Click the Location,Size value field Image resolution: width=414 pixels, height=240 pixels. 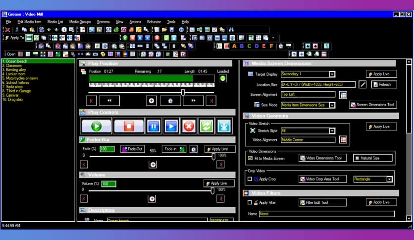[318, 85]
